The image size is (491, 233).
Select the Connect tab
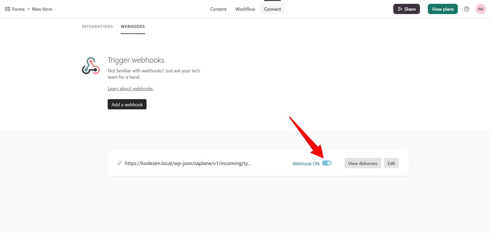coord(272,9)
